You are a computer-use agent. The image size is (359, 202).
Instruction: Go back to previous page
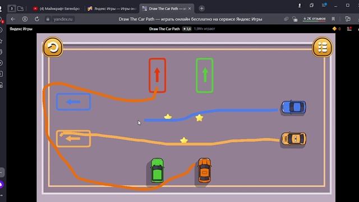tap(13, 19)
